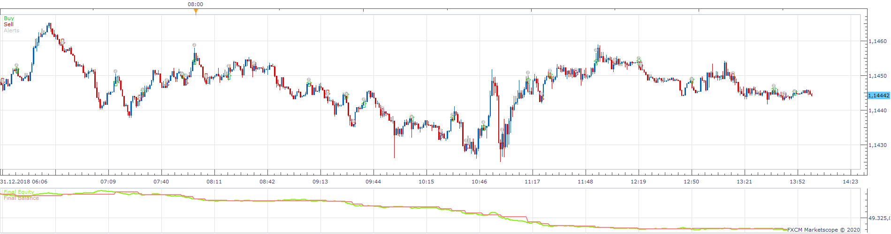Image resolution: width=891 pixels, height=234 pixels.
Task: Click the 1,1450 price axis label
Action: pyautogui.click(x=877, y=76)
